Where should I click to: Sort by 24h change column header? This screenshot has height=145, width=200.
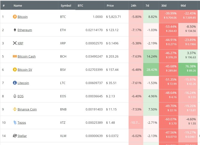point(134,6)
